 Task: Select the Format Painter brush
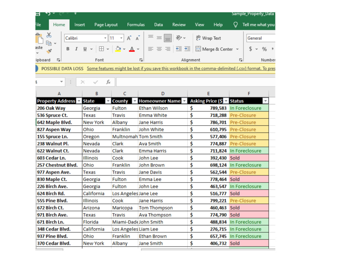49,51
